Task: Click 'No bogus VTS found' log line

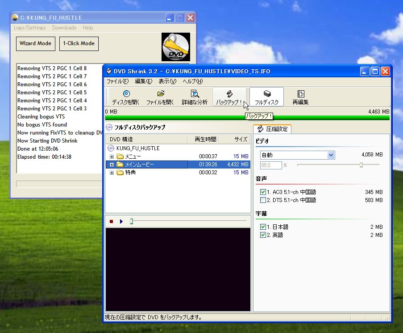Action: (42, 125)
